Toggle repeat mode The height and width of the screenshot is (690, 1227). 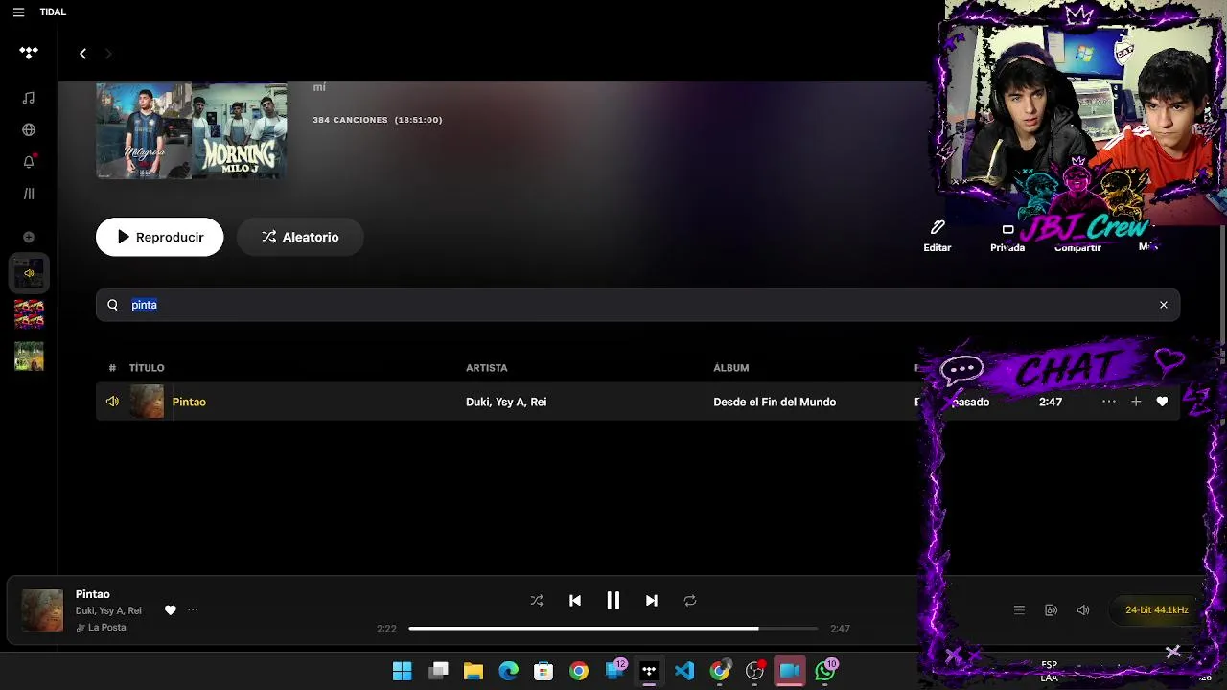[690, 601]
